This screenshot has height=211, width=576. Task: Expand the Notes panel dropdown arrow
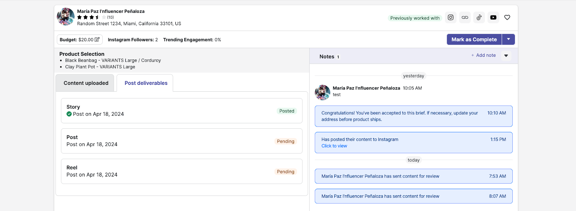coord(506,56)
